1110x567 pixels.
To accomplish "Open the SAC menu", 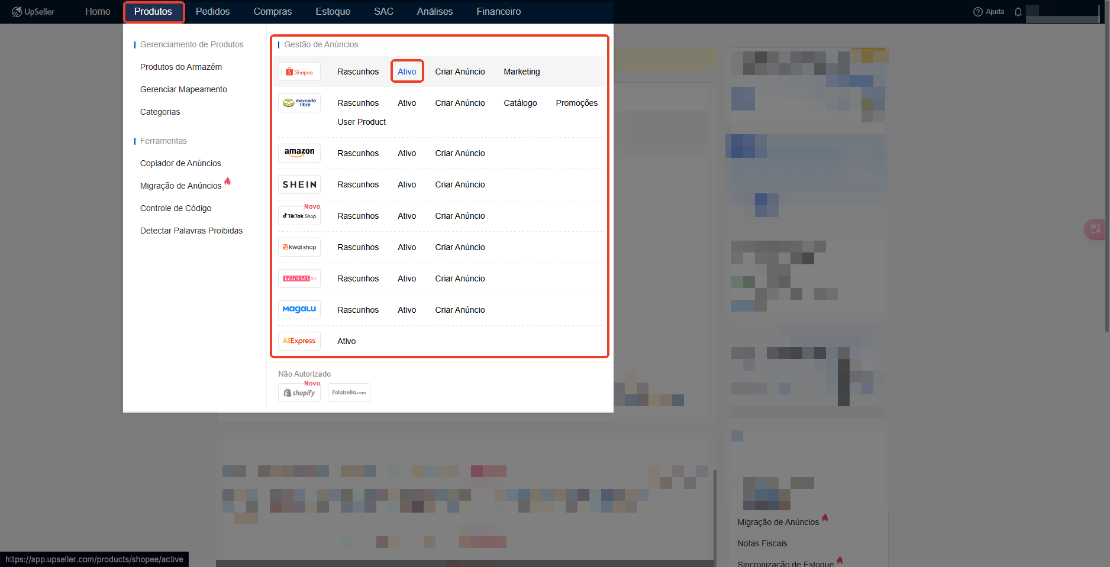I will [384, 12].
